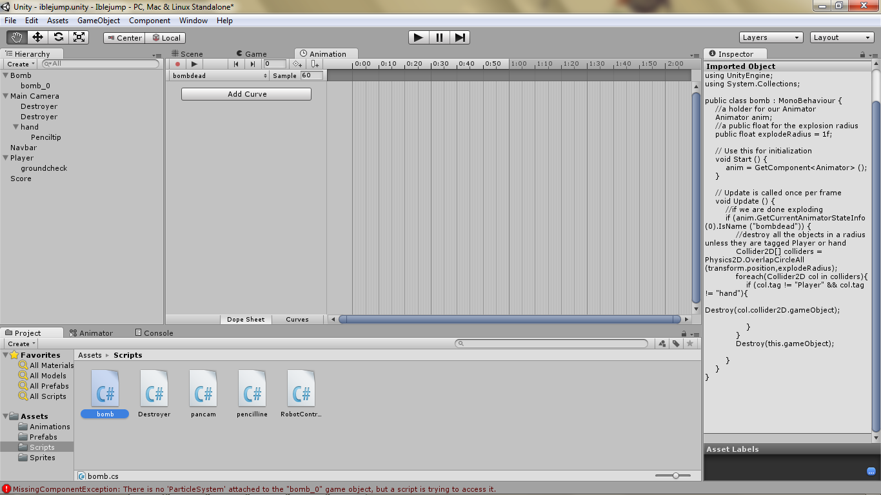This screenshot has height=495, width=881.
Task: Lock the Project panel
Action: tap(684, 334)
